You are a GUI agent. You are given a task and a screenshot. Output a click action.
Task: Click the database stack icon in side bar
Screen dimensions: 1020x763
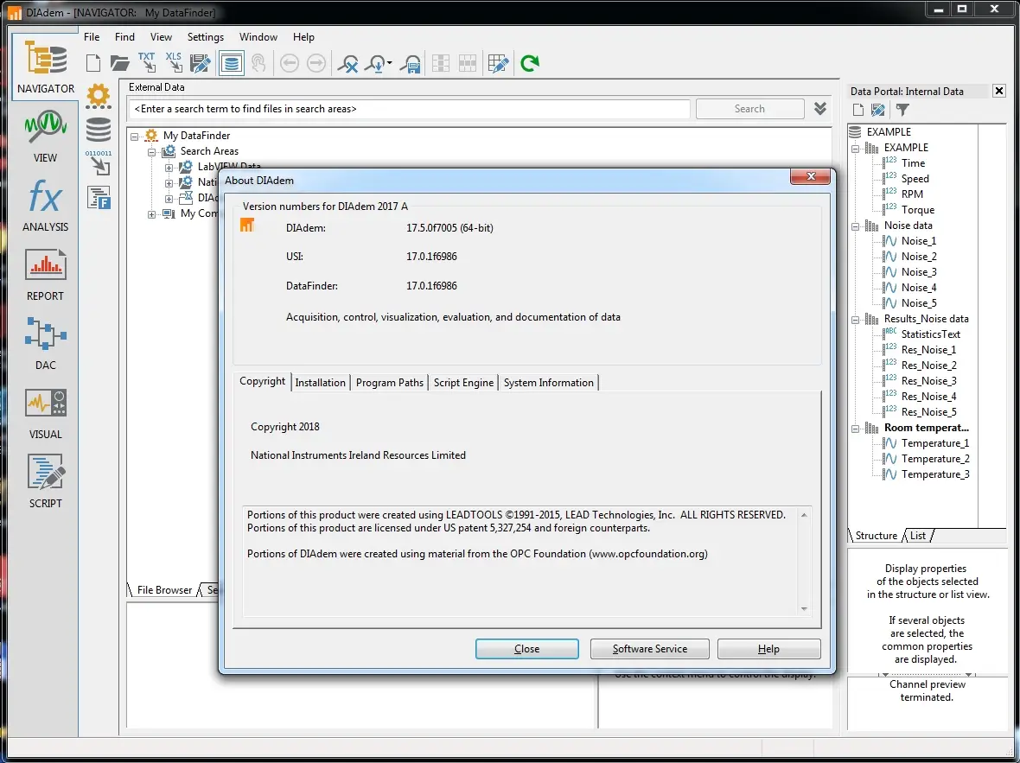99,130
